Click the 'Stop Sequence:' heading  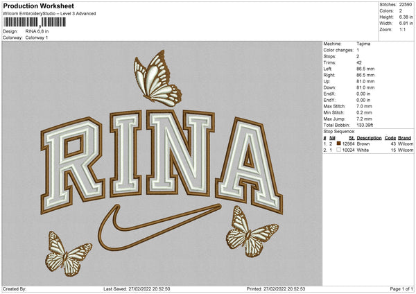(339, 132)
